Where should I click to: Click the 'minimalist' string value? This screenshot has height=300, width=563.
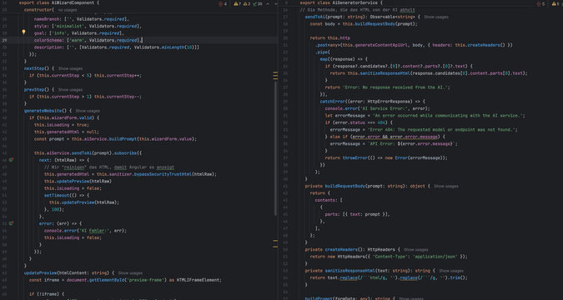(69, 26)
